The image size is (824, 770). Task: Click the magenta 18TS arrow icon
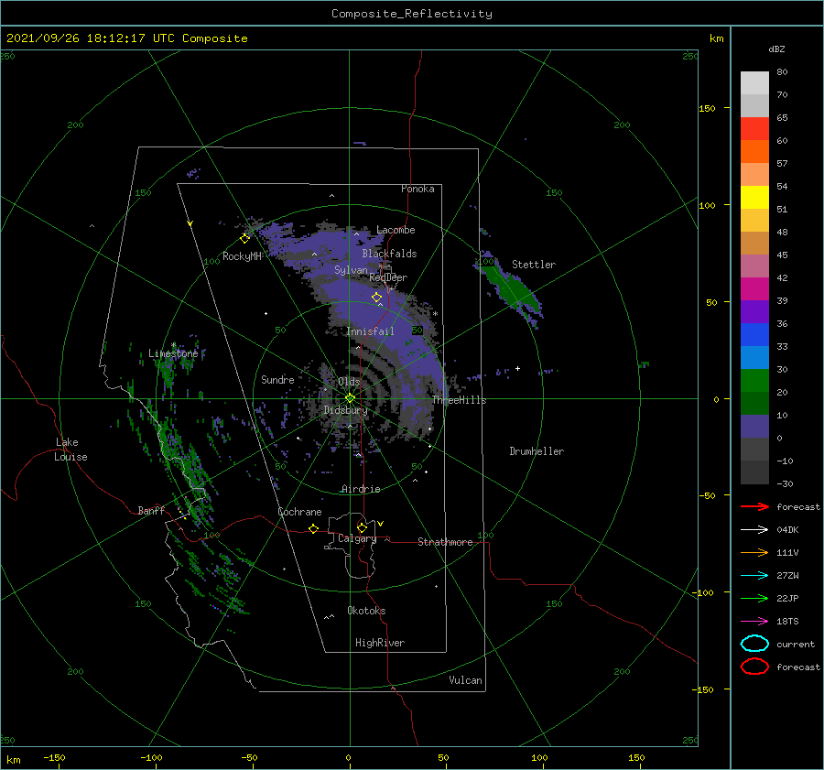[754, 622]
